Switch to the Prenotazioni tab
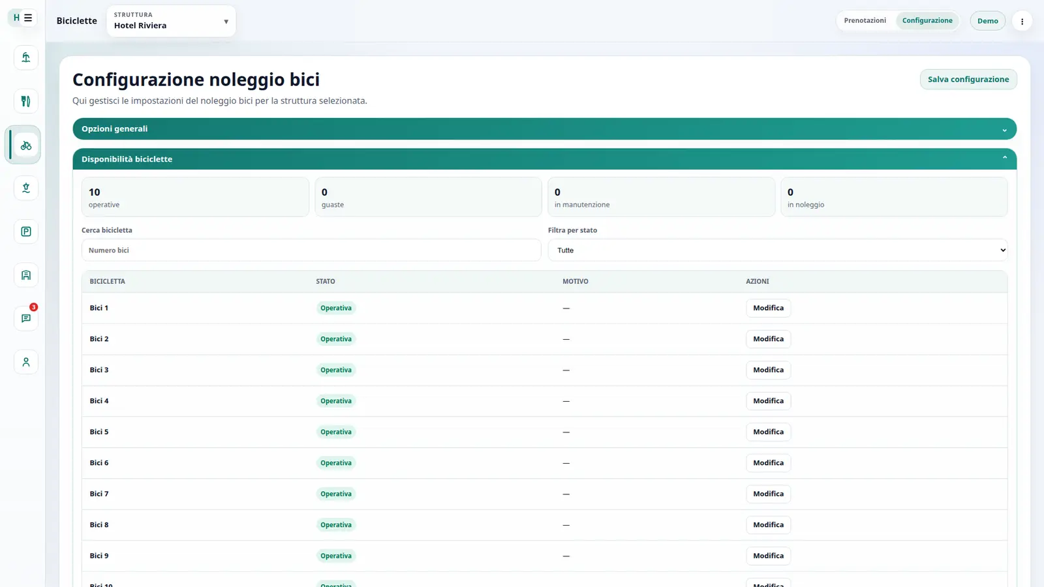1044x587 pixels. 865,21
